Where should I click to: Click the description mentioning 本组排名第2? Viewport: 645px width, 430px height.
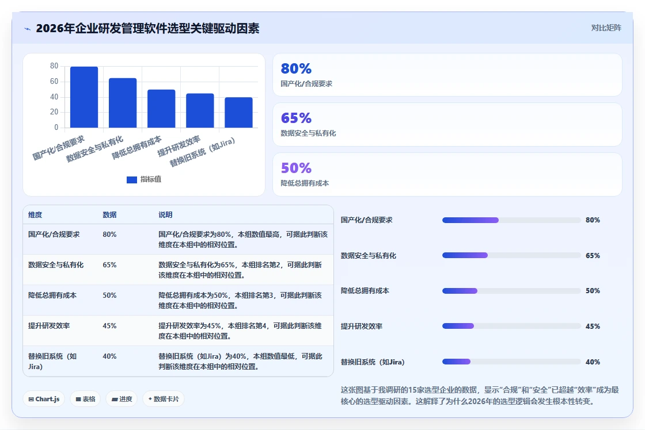[x=240, y=270]
